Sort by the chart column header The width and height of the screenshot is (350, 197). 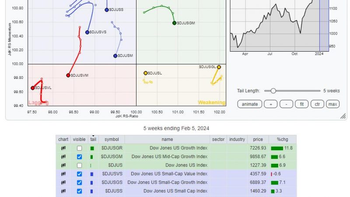63,139
